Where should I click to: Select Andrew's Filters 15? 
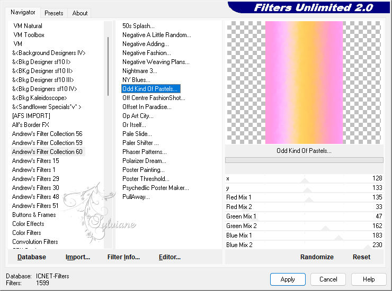(35, 161)
